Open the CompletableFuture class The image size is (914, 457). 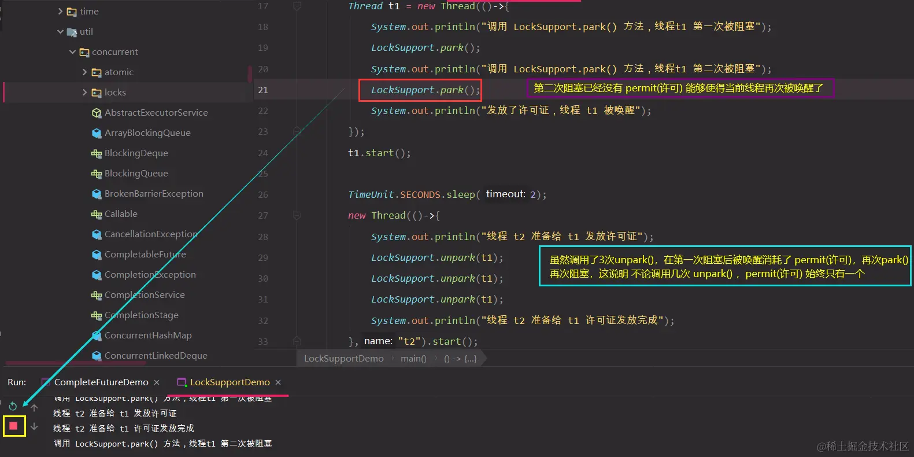[145, 255]
